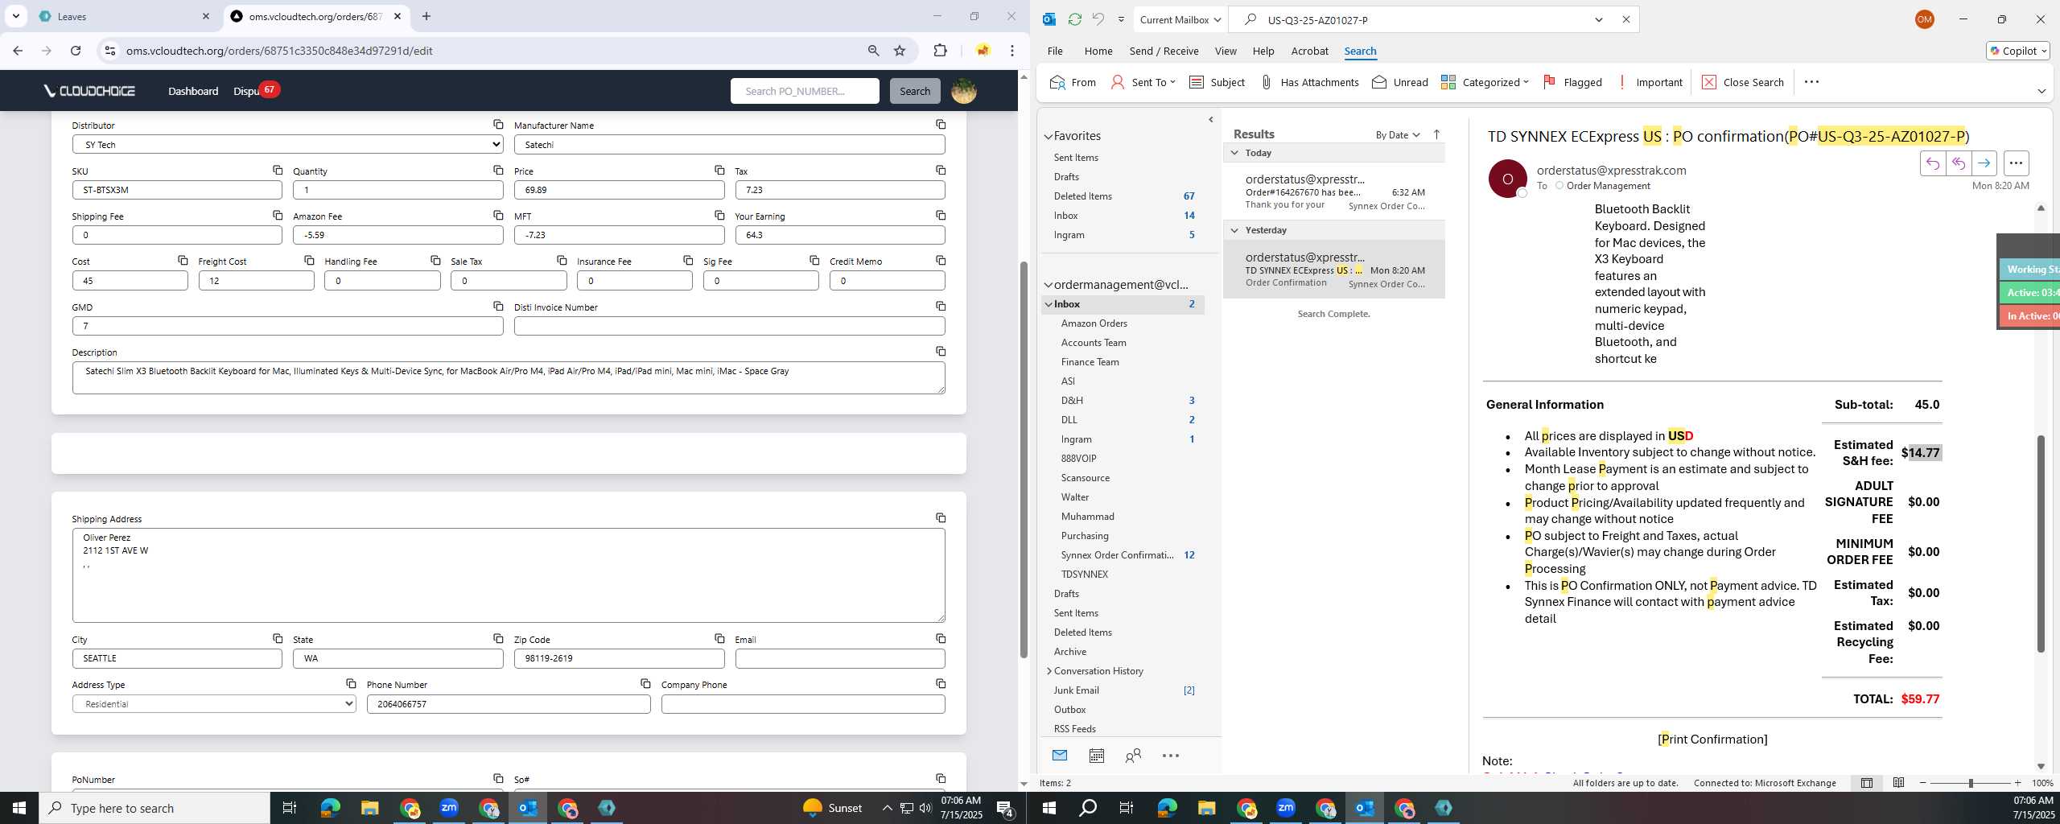Copy the Manufacturer Name value
The image size is (2060, 824).
tap(941, 124)
